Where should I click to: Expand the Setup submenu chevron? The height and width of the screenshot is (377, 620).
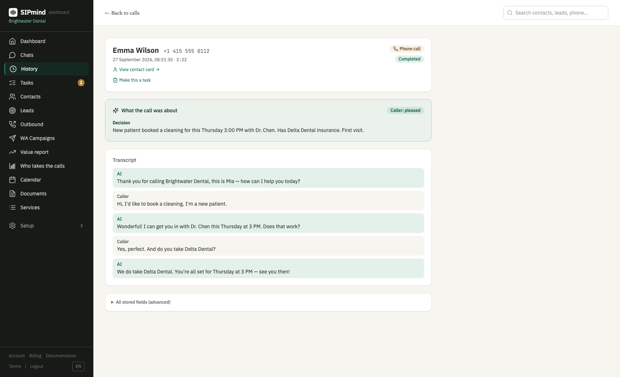coord(82,226)
